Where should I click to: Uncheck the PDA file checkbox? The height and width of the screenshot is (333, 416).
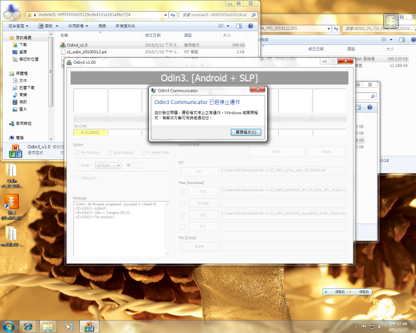183,191
